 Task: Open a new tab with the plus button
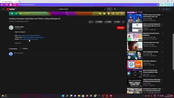tap(20, 2)
